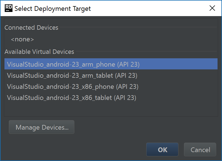Click the <none> connected devices entry
Image resolution: width=222 pixels, height=161 pixels.
(x=22, y=39)
